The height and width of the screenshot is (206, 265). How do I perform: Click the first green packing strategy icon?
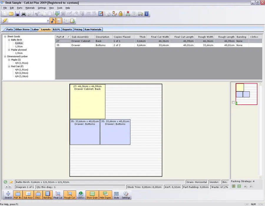click(x=233, y=186)
